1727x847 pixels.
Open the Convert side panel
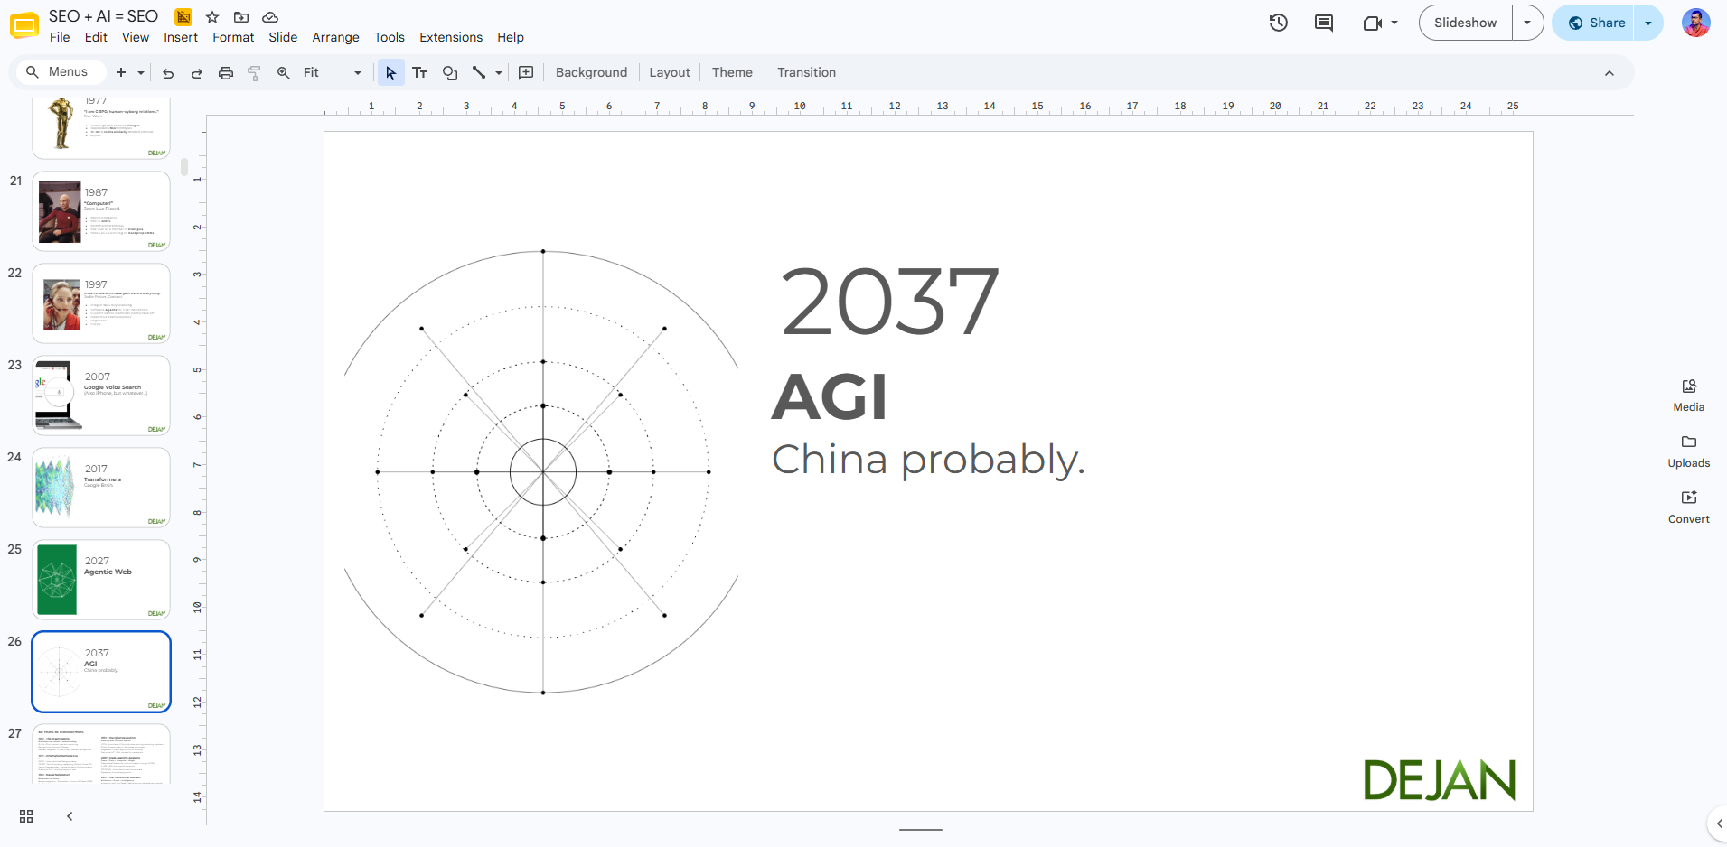click(1688, 507)
